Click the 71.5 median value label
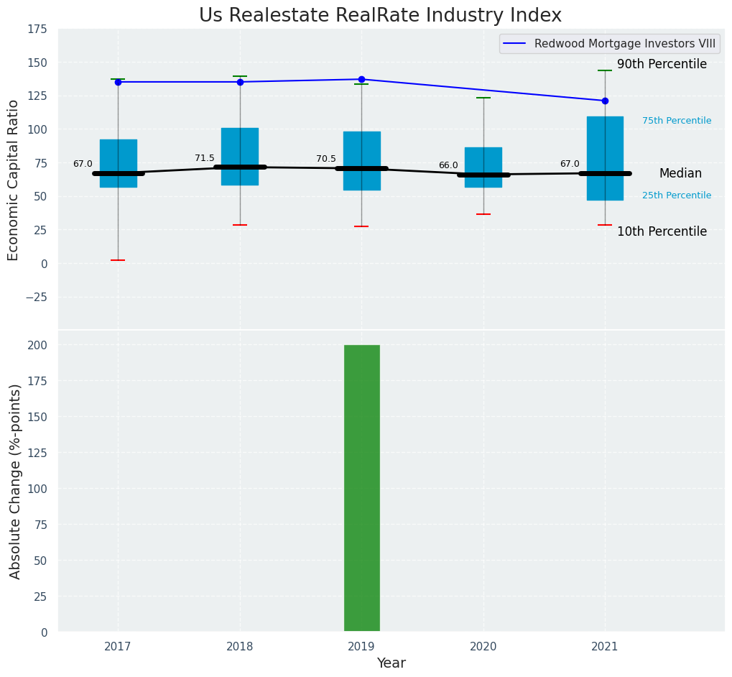 [x=205, y=158]
